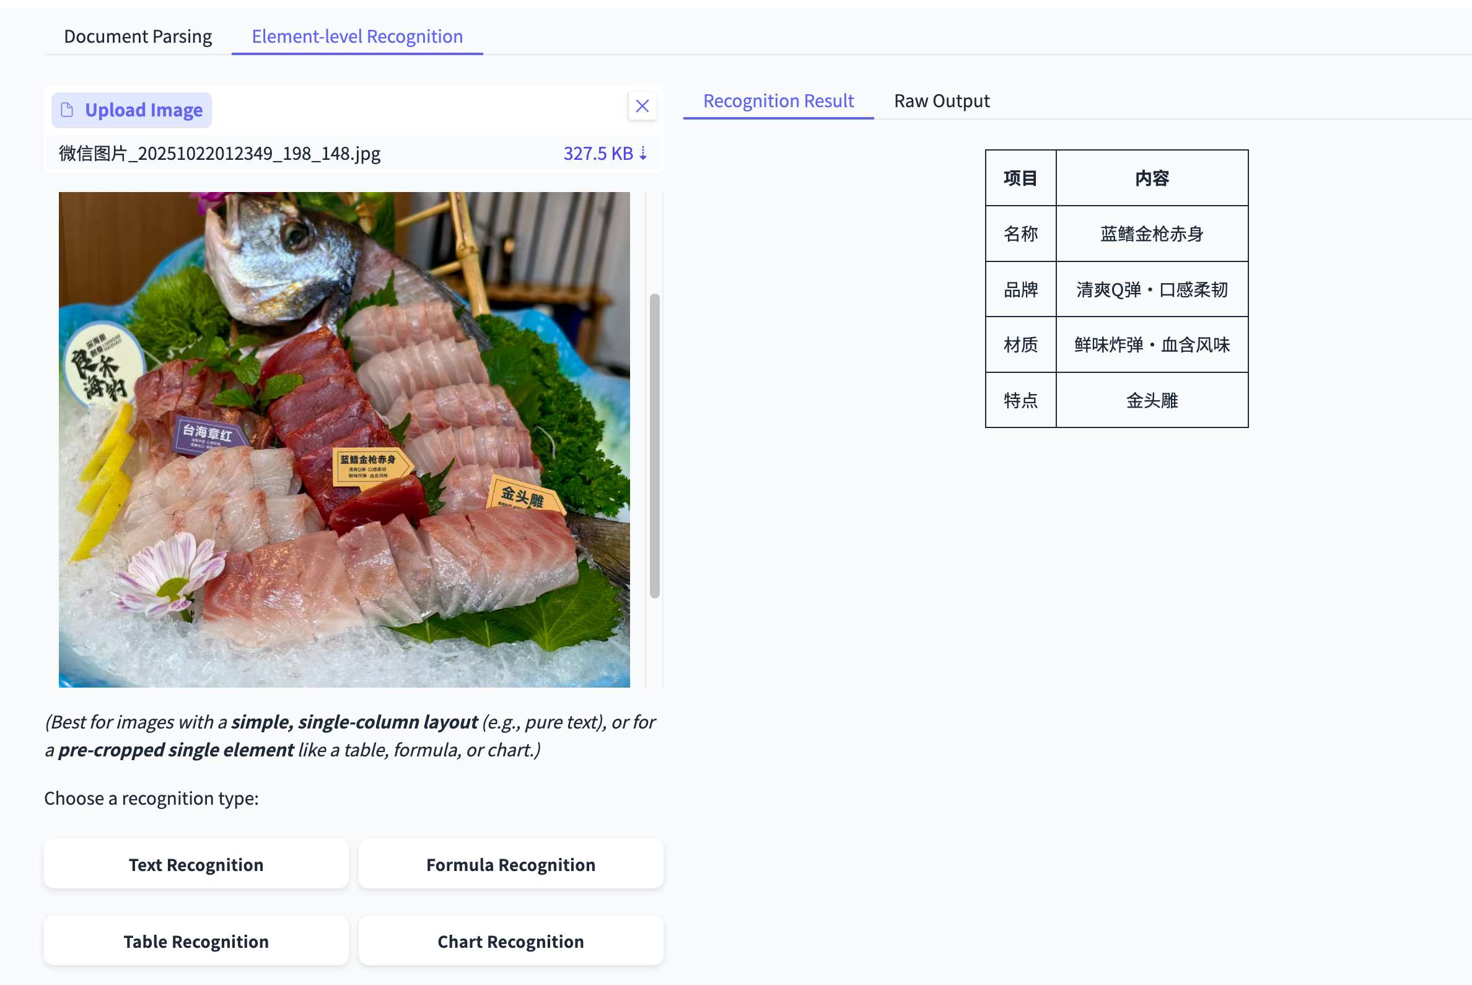
Task: Click the uploaded jpg file name
Action: 219,153
